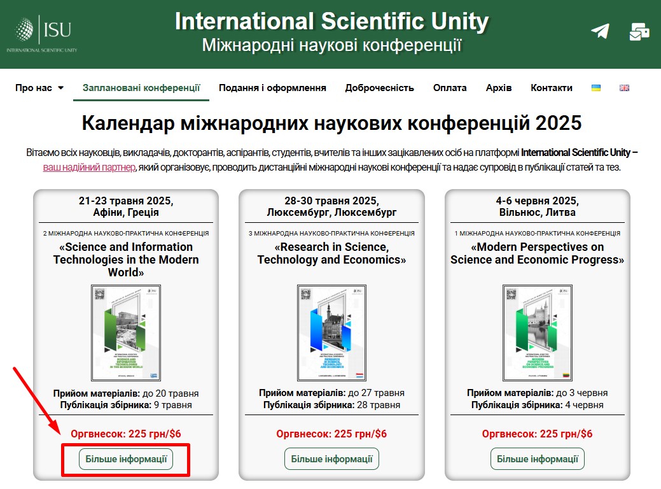Open the Заплановані конференції menu tab
661x489 pixels.
pos(141,88)
